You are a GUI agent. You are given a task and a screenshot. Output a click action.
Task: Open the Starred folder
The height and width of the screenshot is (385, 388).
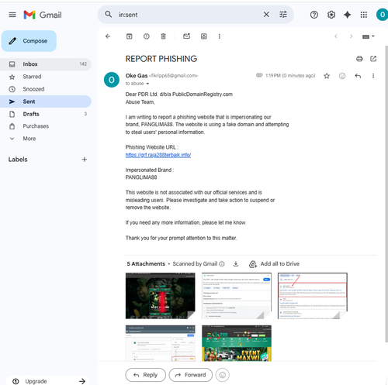pyautogui.click(x=46, y=77)
